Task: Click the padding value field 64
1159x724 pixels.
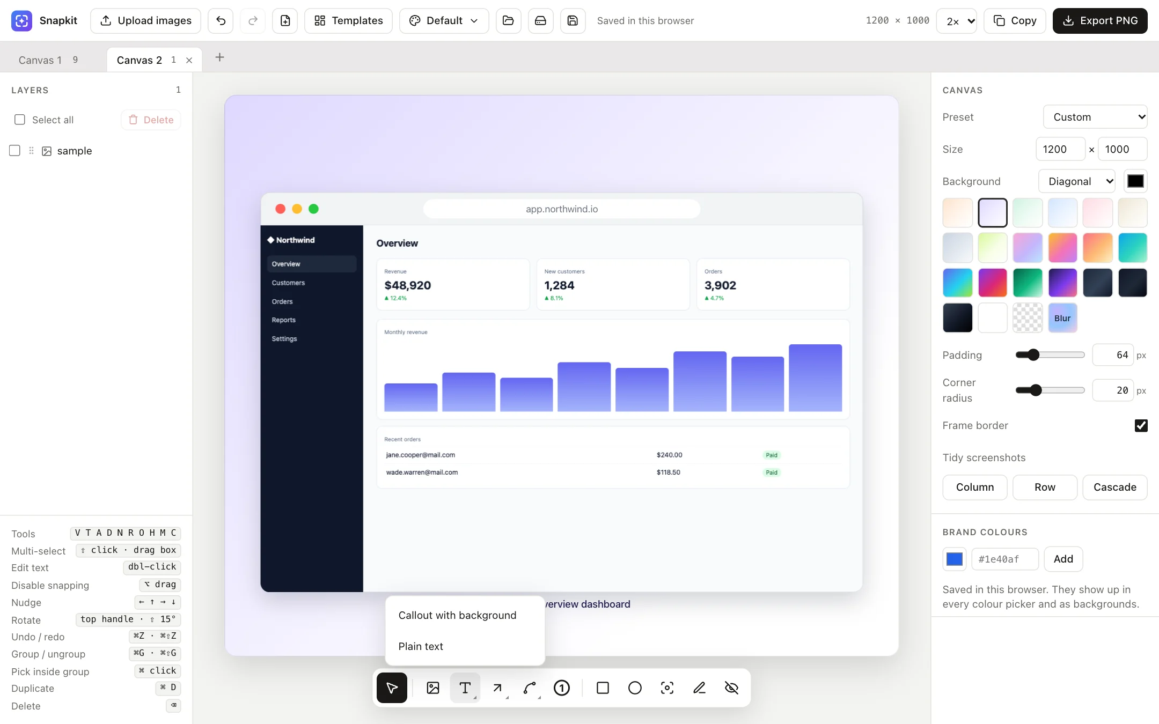Action: tap(1113, 355)
